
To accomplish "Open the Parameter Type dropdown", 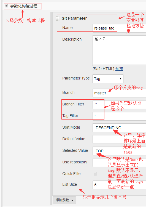I will [x=108, y=79].
